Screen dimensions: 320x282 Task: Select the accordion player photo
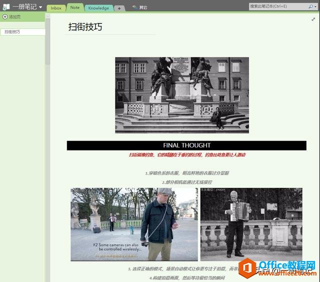pyautogui.click(x=251, y=224)
